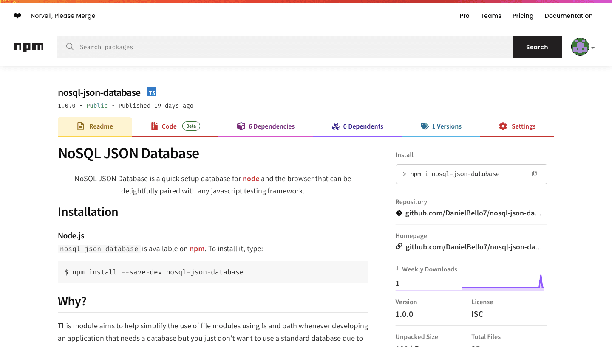This screenshot has height=347, width=612.
Task: Open the user avatar dropdown menu
Action: (x=583, y=47)
